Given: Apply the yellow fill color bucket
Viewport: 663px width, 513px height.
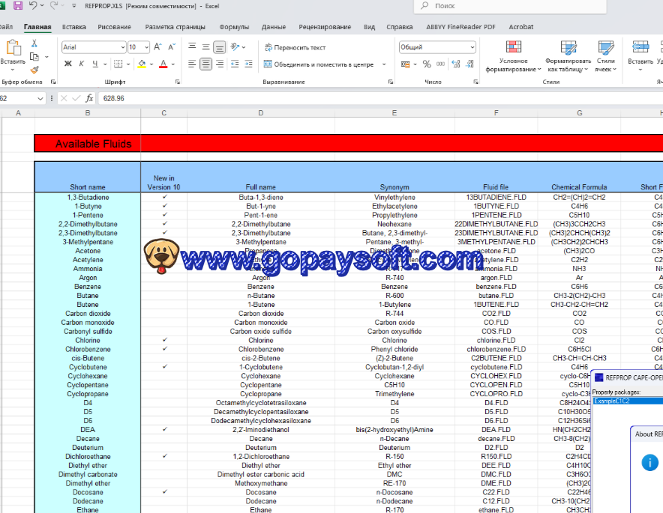Looking at the screenshot, I should coord(141,64).
